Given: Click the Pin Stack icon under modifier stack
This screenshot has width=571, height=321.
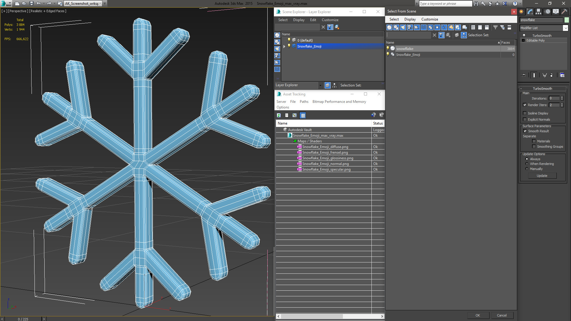Looking at the screenshot, I should coord(524,75).
